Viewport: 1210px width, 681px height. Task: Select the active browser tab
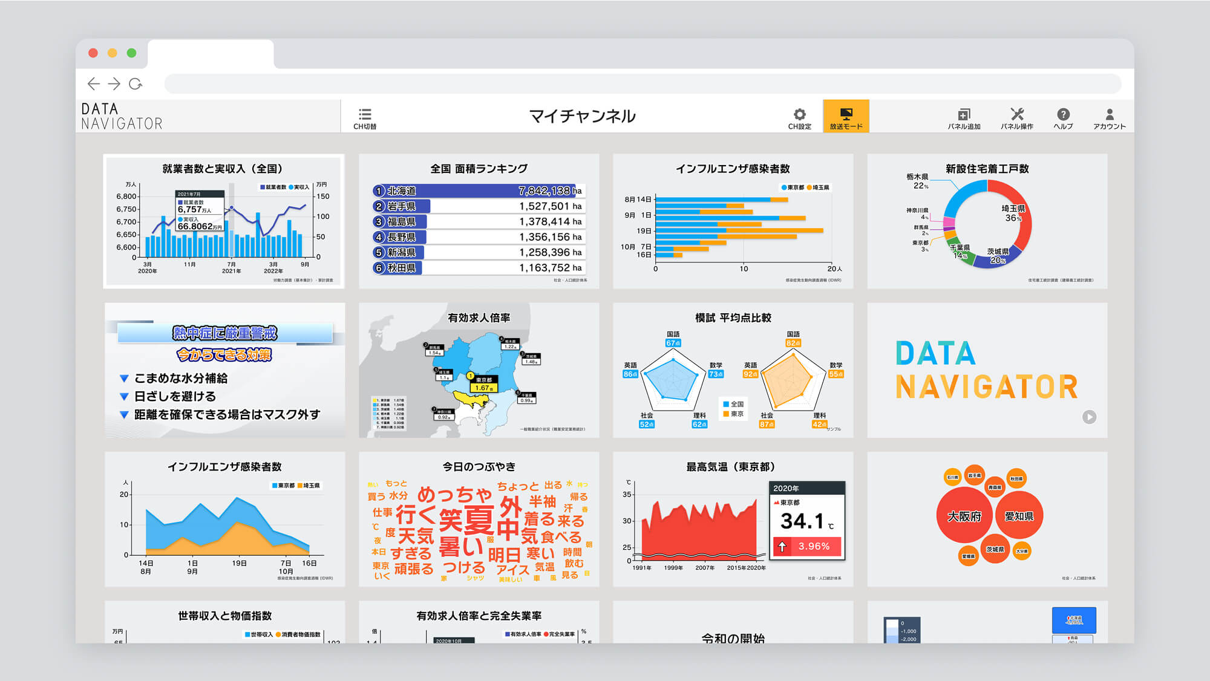(x=211, y=54)
